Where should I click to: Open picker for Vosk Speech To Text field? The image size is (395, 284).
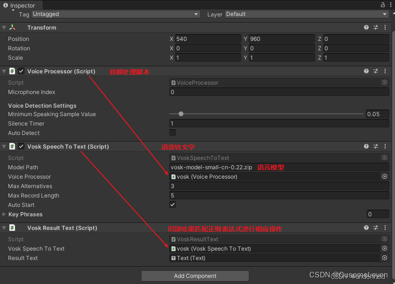click(385, 248)
